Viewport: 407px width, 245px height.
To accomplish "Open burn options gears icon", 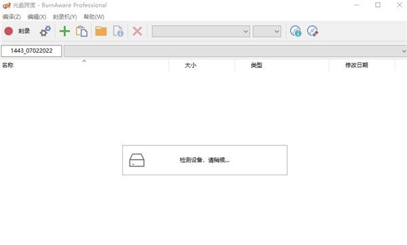I will (x=45, y=31).
